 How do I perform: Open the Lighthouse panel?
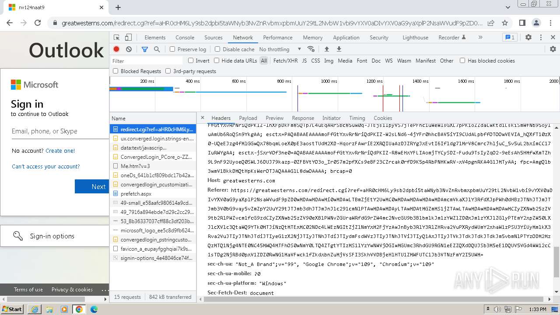click(415, 38)
